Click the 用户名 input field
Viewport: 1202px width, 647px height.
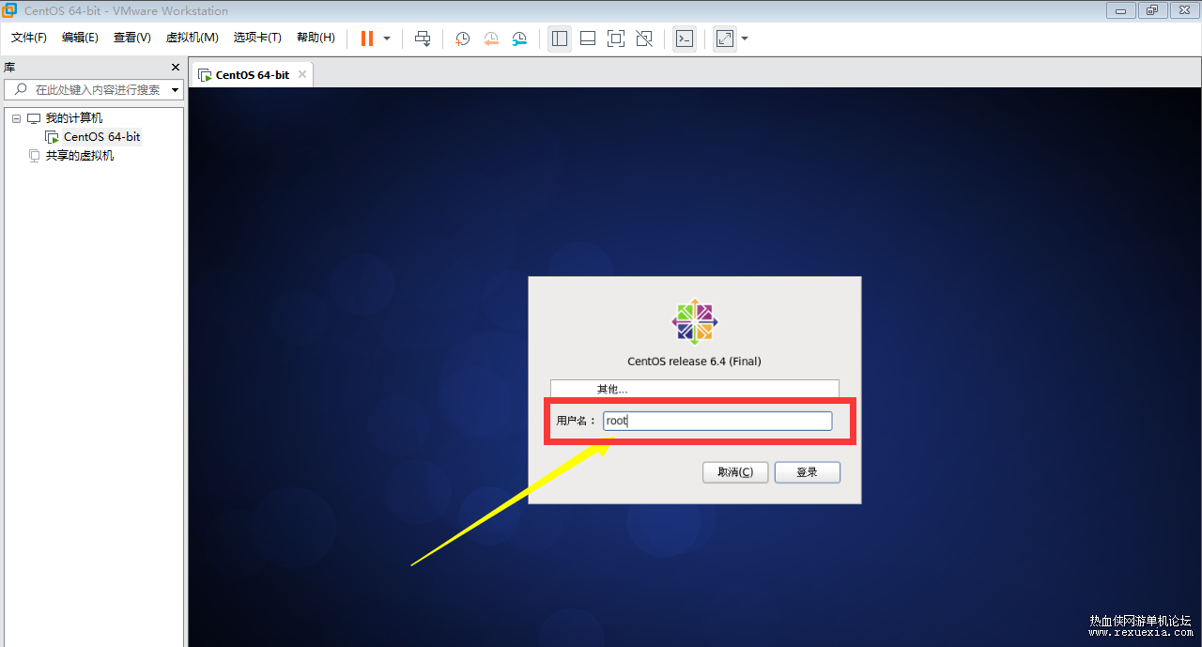[x=717, y=421]
